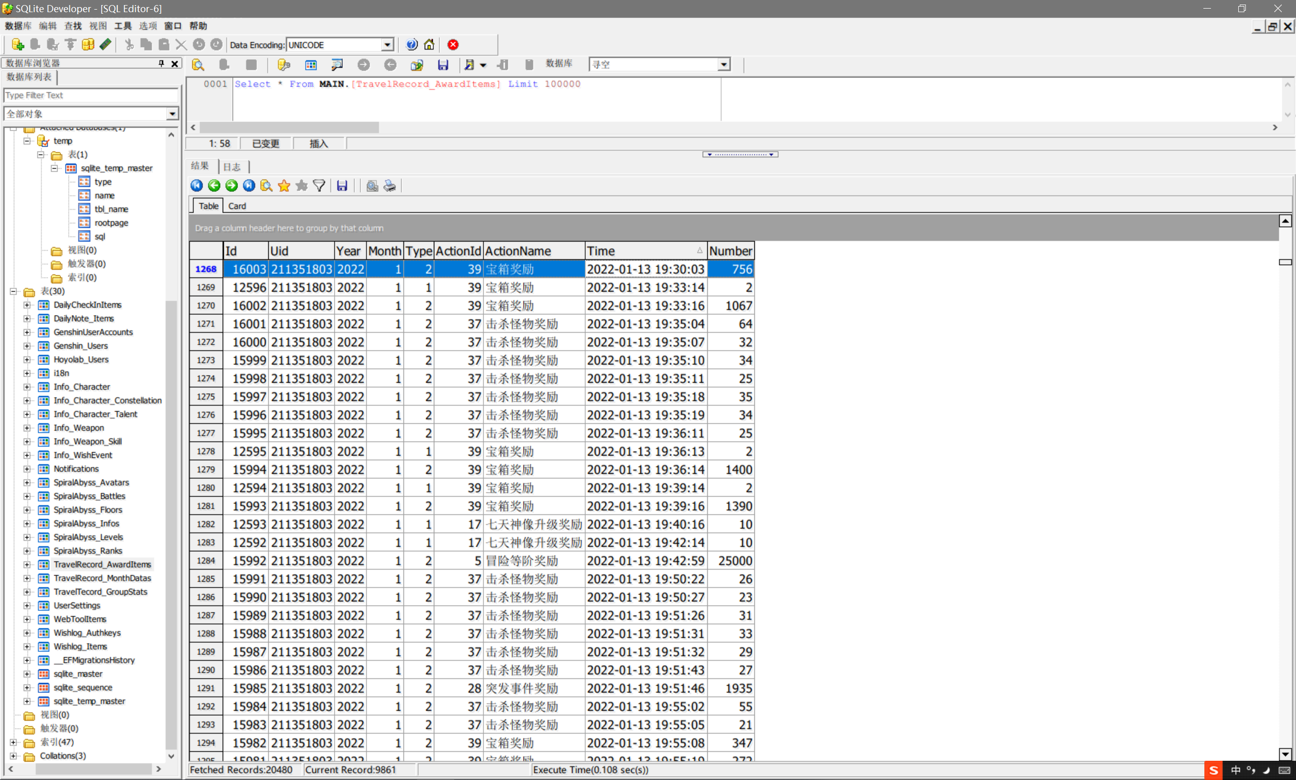
Task: Expand the TravelRecord_AwardItems table node
Action: pyautogui.click(x=27, y=564)
